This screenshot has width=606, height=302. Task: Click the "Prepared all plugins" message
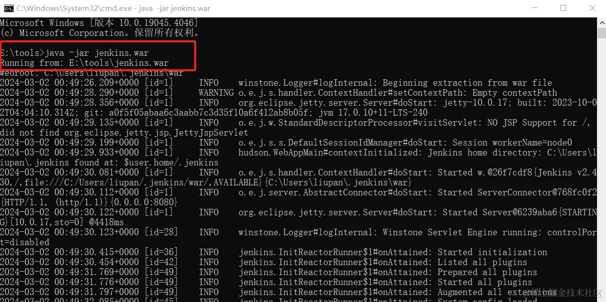pos(487,272)
